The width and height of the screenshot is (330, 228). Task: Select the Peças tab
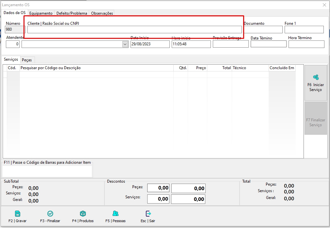tap(27, 60)
